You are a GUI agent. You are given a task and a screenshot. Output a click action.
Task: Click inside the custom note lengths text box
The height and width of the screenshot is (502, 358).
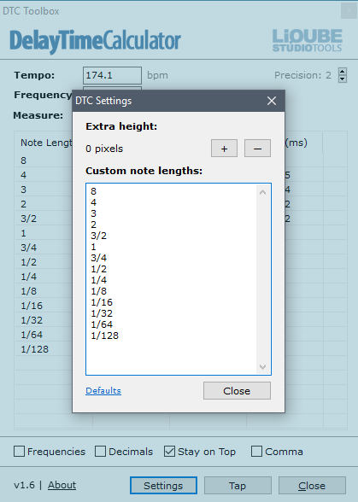[179, 279]
